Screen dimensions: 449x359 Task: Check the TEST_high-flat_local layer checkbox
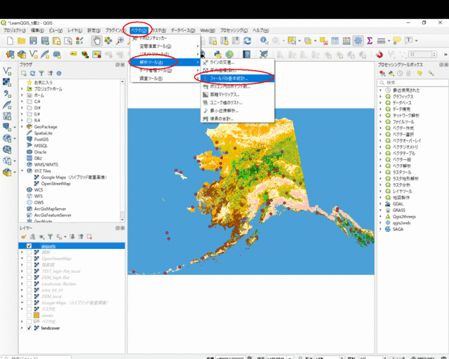click(29, 271)
